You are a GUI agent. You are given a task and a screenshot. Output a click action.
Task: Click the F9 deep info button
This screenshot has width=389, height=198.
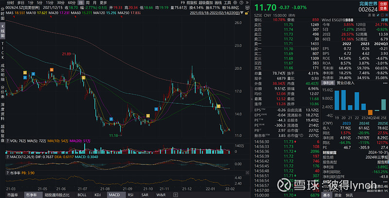(183, 3)
